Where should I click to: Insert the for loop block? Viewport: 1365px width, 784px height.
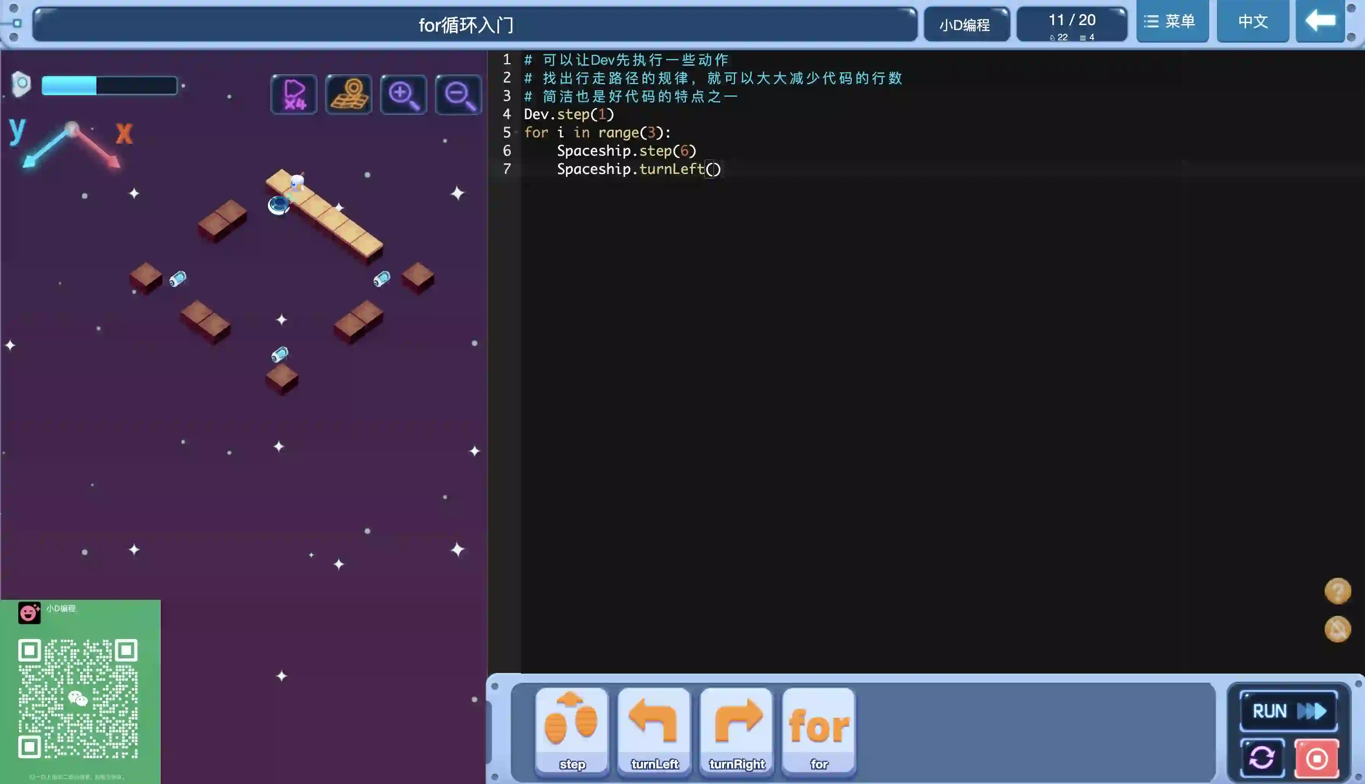[818, 731]
